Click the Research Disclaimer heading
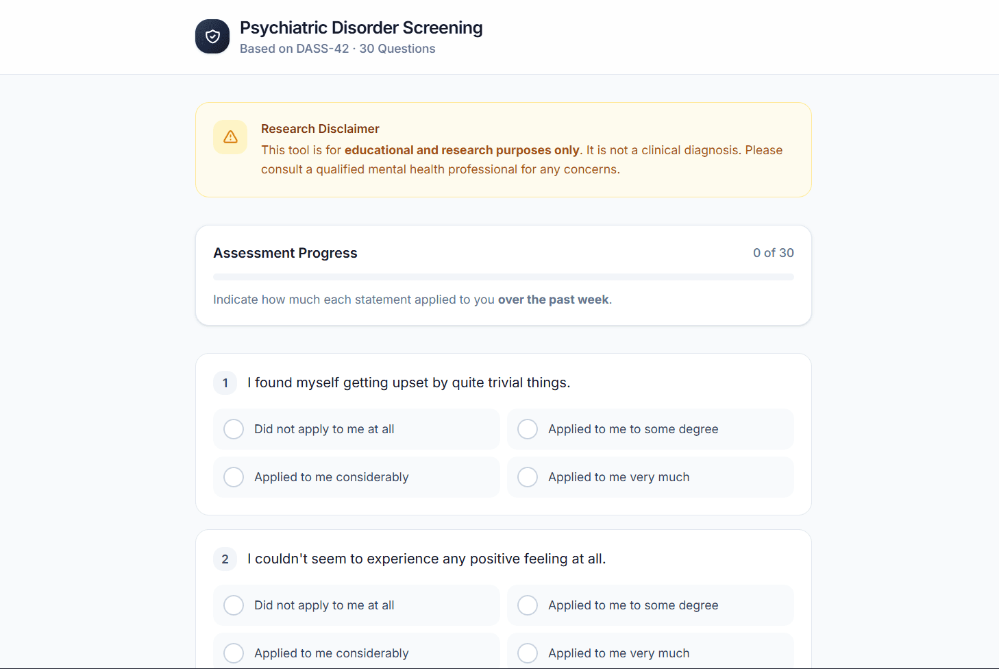This screenshot has height=669, width=999. point(320,128)
